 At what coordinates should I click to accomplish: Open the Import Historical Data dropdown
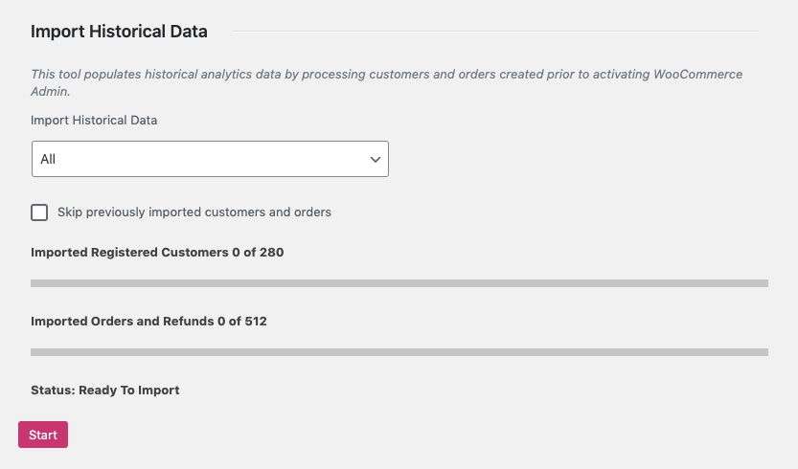click(x=210, y=159)
